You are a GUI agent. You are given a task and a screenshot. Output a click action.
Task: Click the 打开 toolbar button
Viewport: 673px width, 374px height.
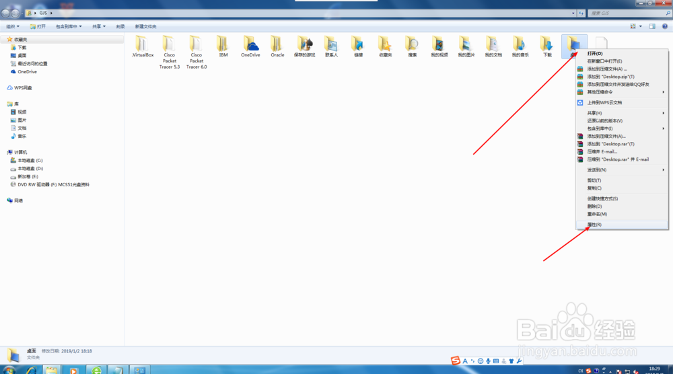[38, 26]
